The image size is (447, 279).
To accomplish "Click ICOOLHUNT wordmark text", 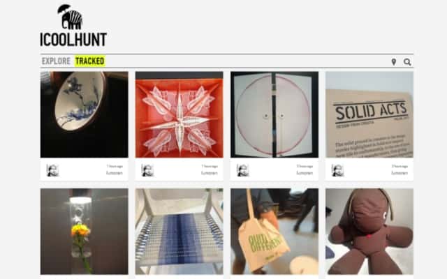I will coord(73,40).
